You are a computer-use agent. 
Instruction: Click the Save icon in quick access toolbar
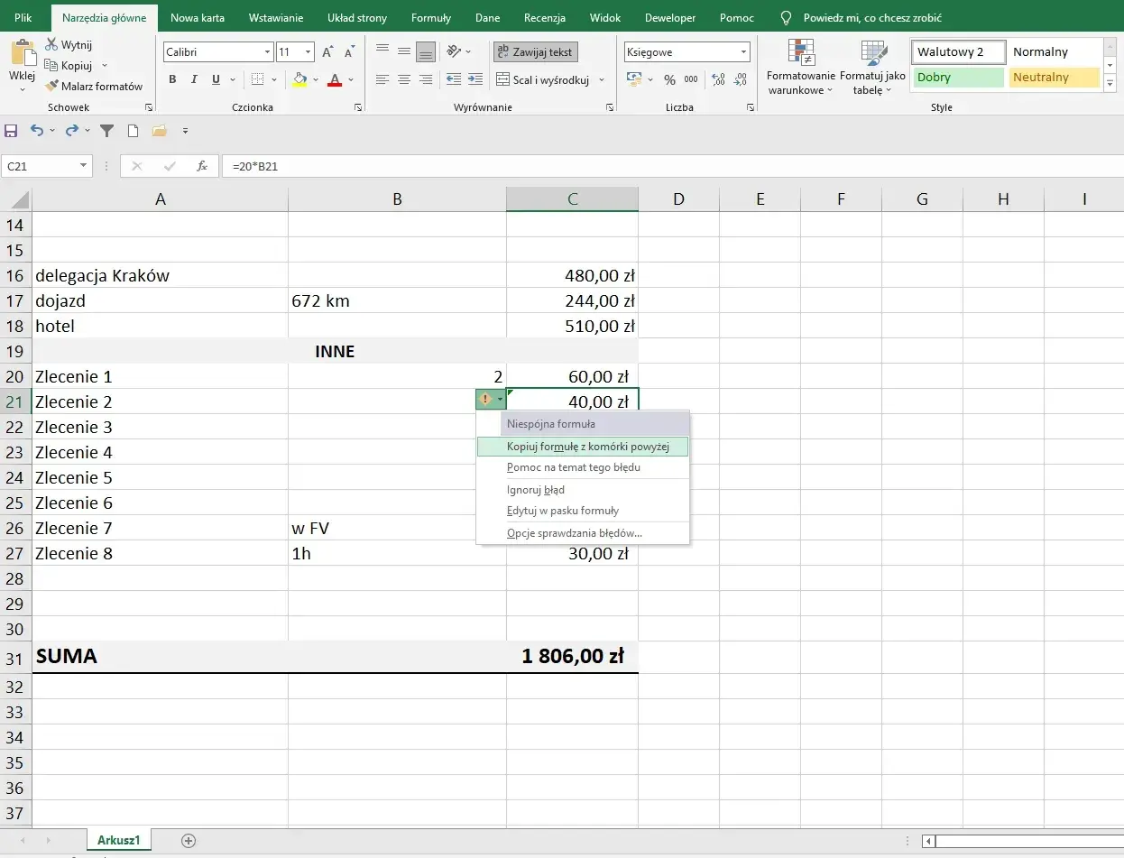coord(12,131)
